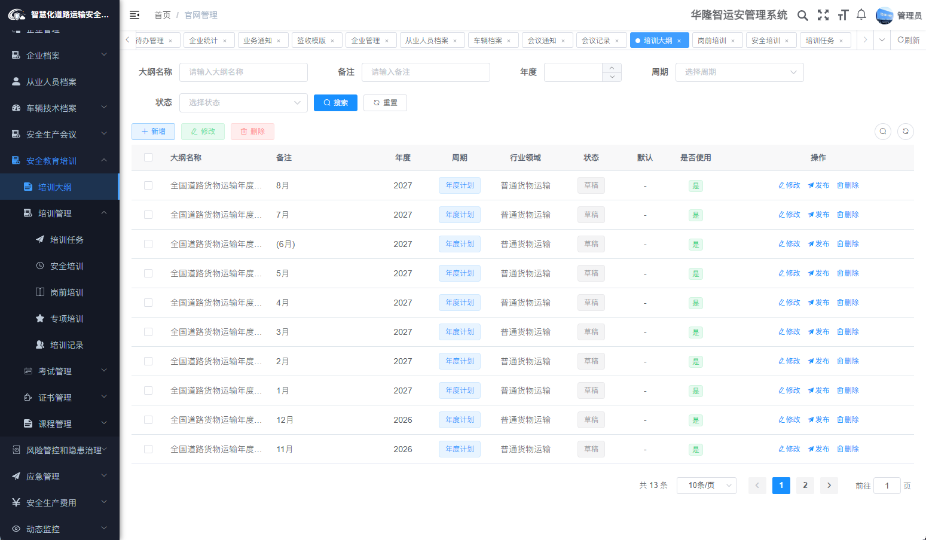Open the header search magnifier icon
The width and height of the screenshot is (926, 540).
click(x=803, y=16)
